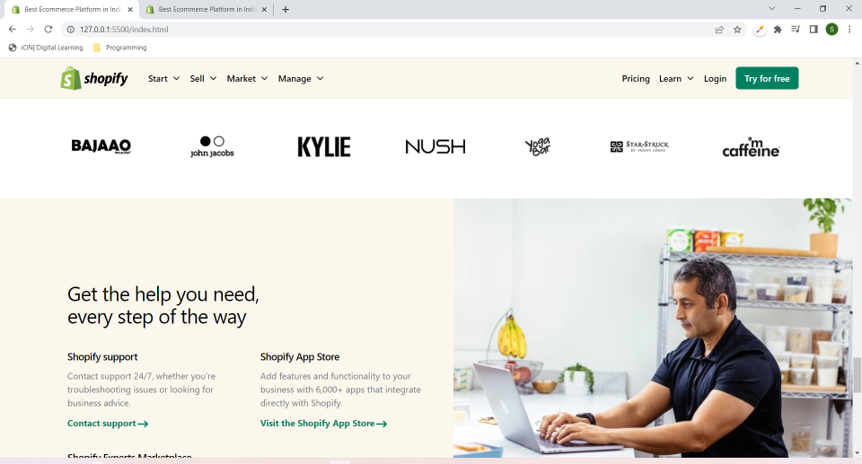
Task: Expand the Learn dropdown menu
Action: pos(676,79)
